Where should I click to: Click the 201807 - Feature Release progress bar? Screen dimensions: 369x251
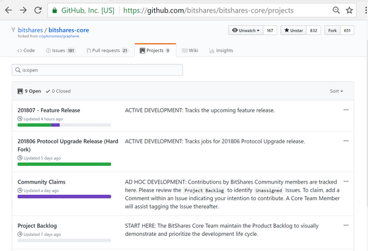click(64, 125)
